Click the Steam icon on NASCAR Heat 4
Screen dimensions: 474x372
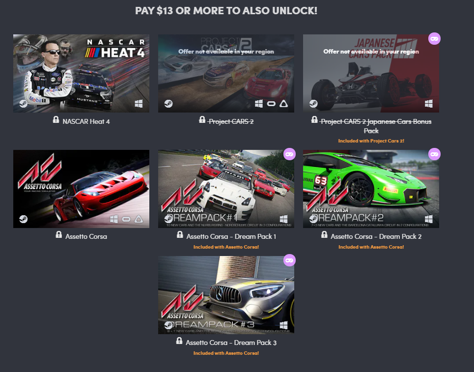[x=23, y=104]
